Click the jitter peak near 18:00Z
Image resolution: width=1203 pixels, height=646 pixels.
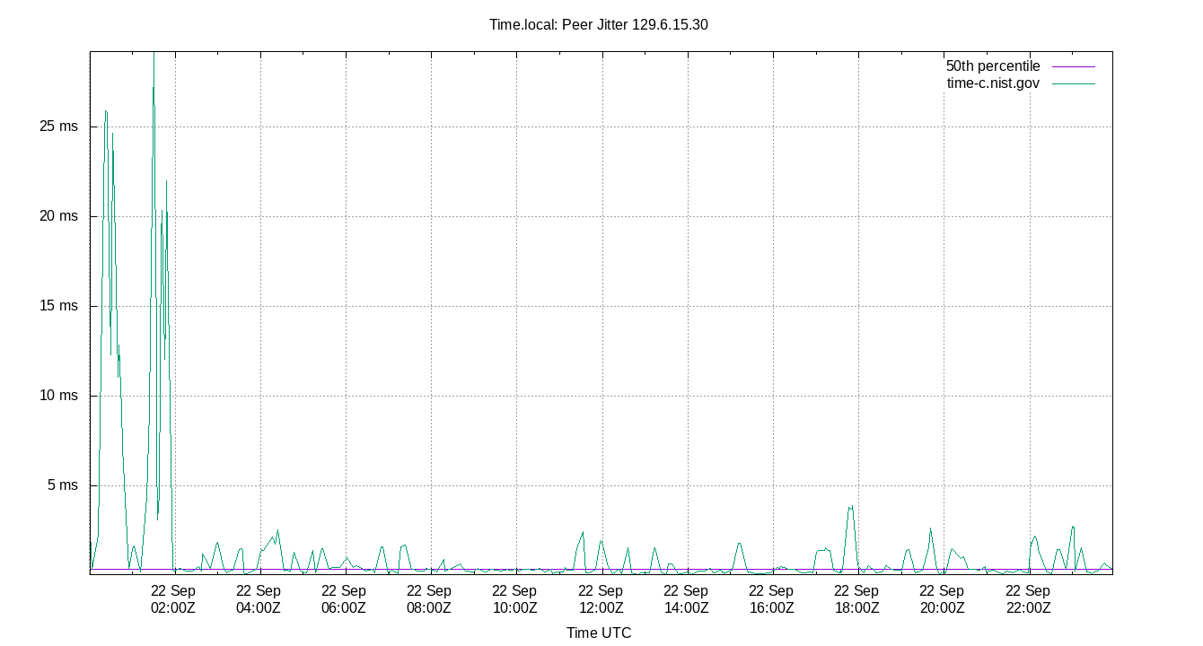coord(850,507)
